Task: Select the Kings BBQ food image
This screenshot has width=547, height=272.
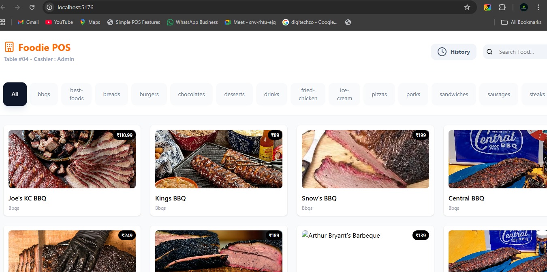Action: (x=219, y=159)
